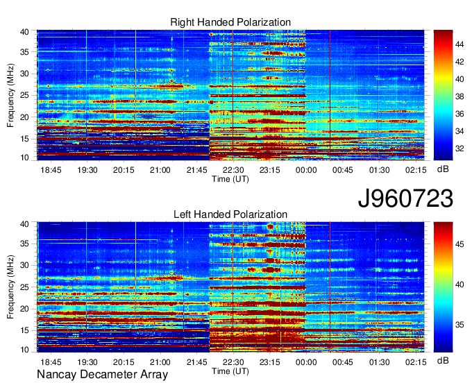Click the Left Handed Polarization spectrogram image
This screenshot has width=472, height=383.
pyautogui.click(x=230, y=287)
